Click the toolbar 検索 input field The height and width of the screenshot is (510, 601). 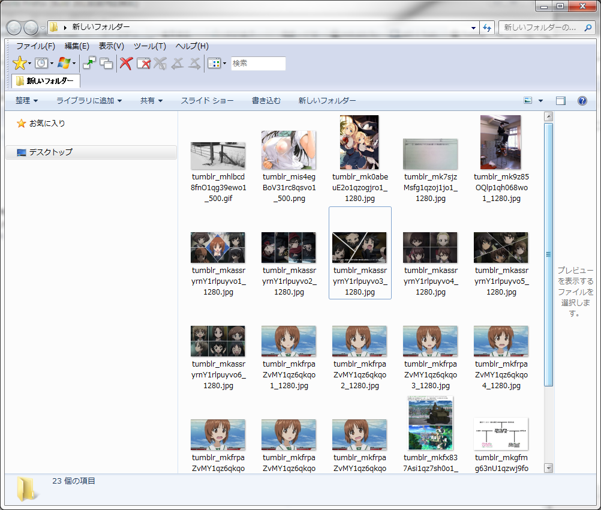pos(259,63)
